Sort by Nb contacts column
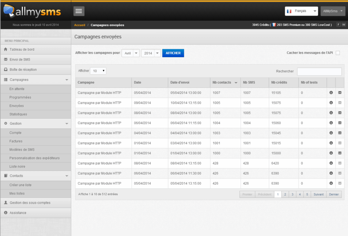Image resolution: width=348 pixels, height=236 pixels. click(x=225, y=82)
